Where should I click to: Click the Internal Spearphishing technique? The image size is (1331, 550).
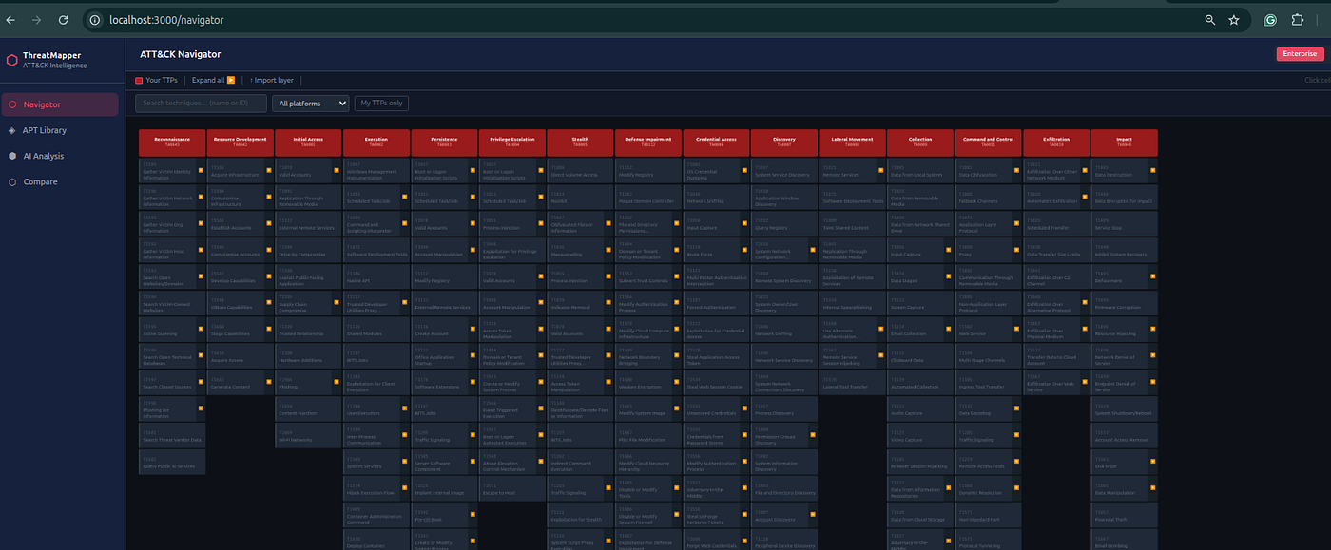pyautogui.click(x=852, y=303)
